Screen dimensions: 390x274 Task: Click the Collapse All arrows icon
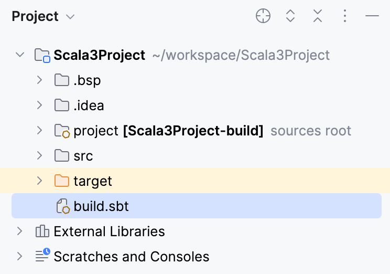318,16
